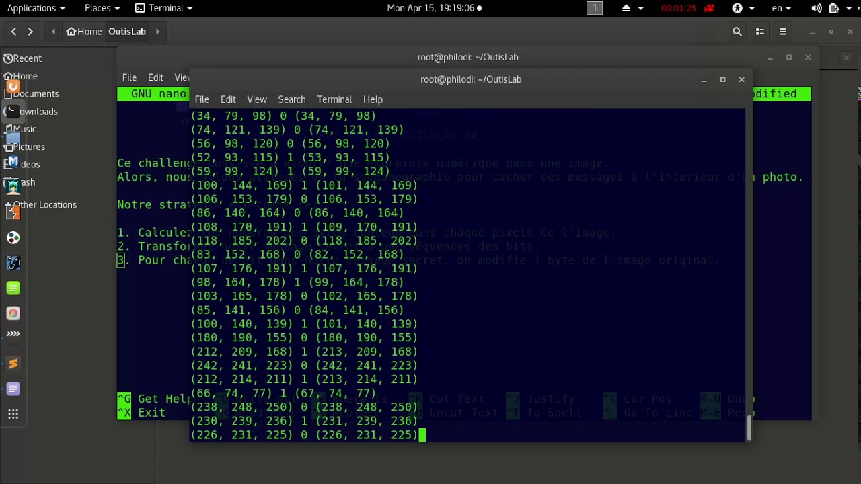Click the red screen recording camera icon

coord(708,8)
